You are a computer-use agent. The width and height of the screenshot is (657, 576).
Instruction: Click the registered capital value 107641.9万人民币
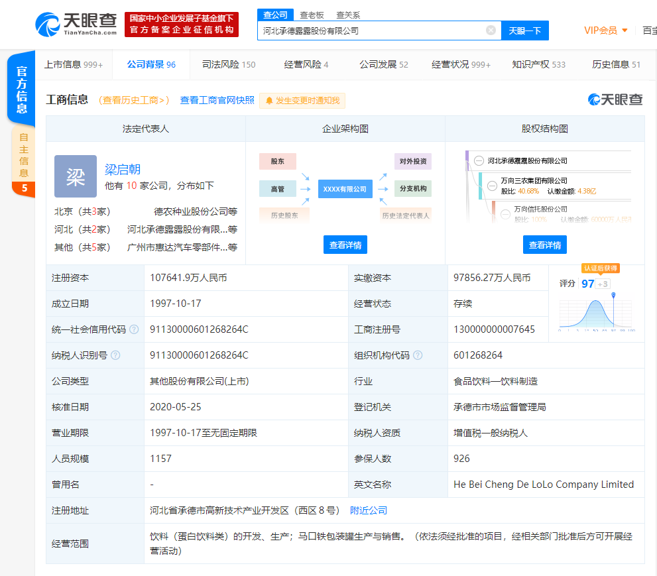coord(188,278)
